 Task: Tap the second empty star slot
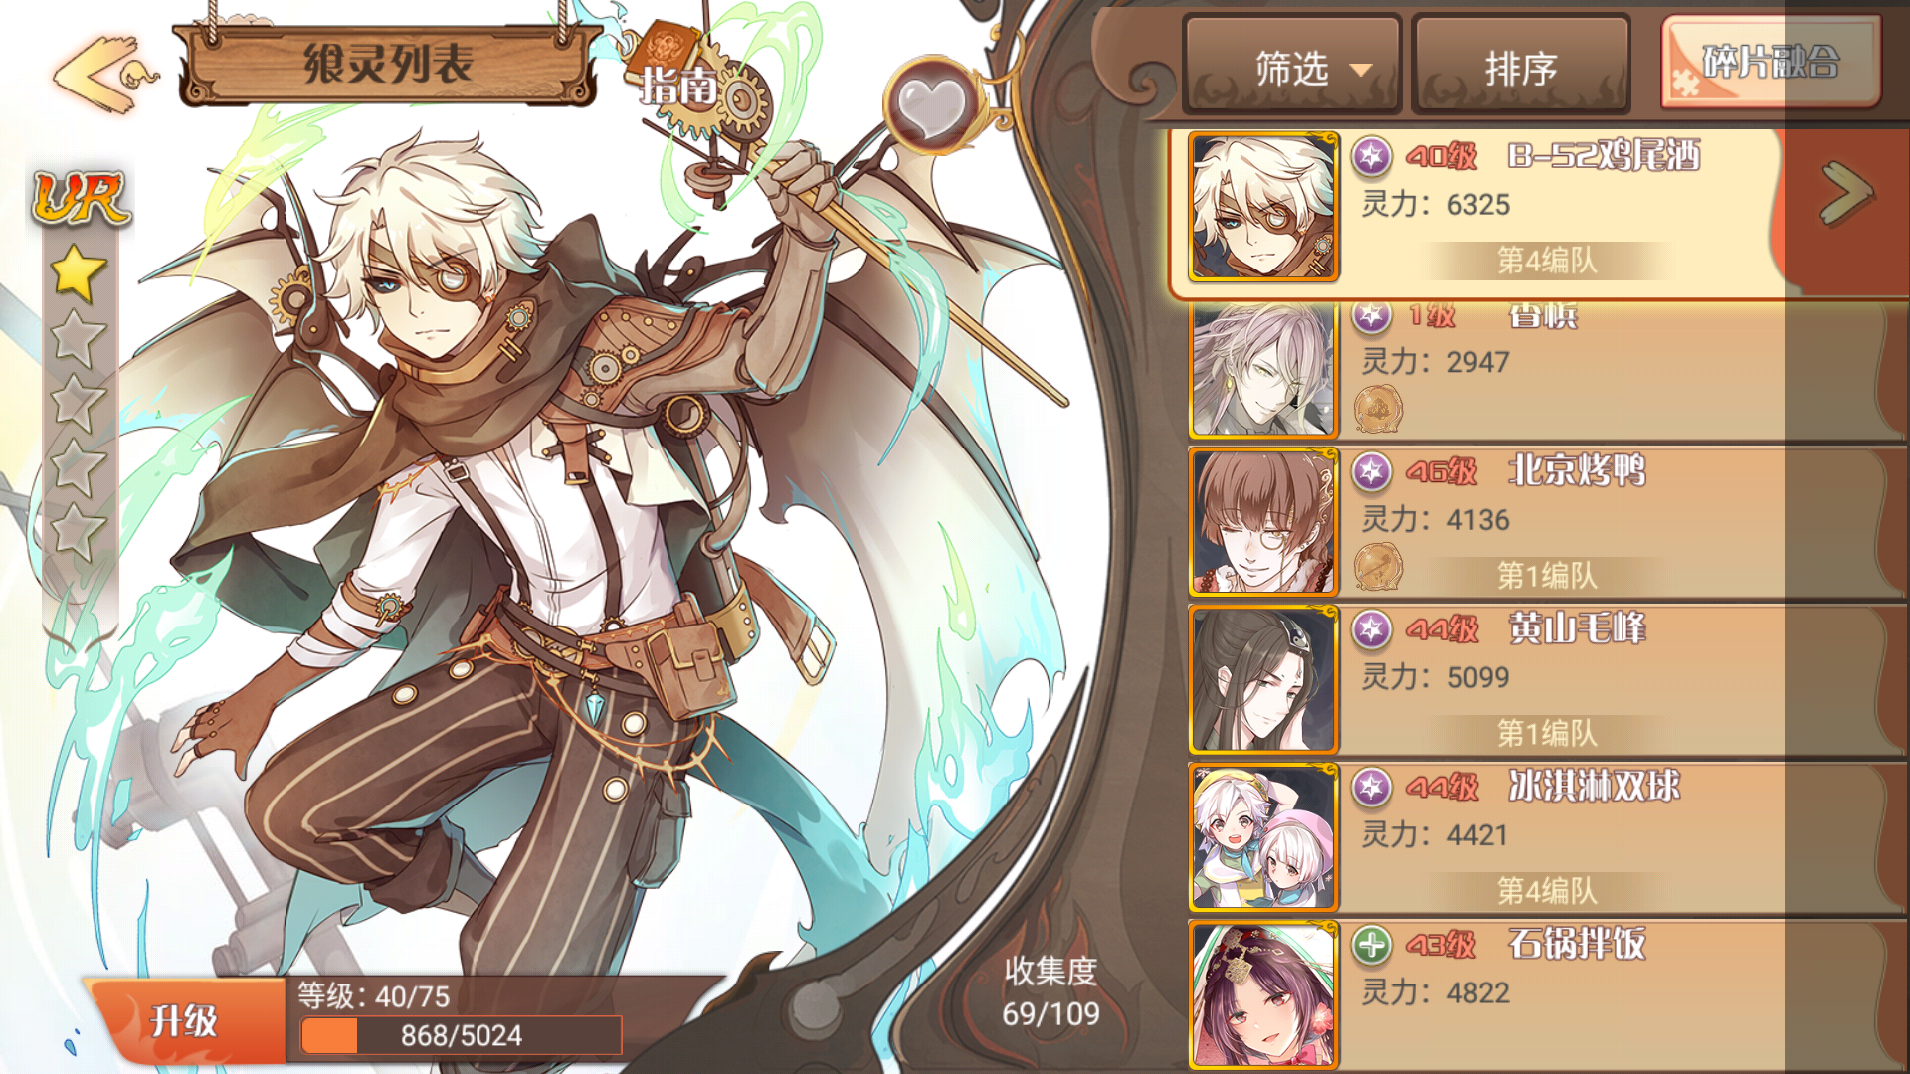(78, 403)
